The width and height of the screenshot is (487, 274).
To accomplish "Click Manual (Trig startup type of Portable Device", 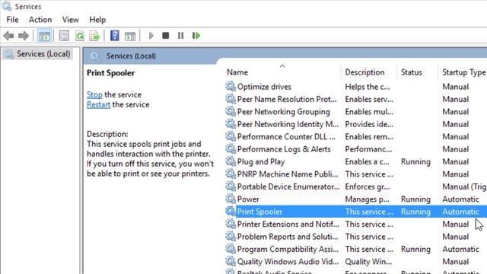I will point(464,186).
